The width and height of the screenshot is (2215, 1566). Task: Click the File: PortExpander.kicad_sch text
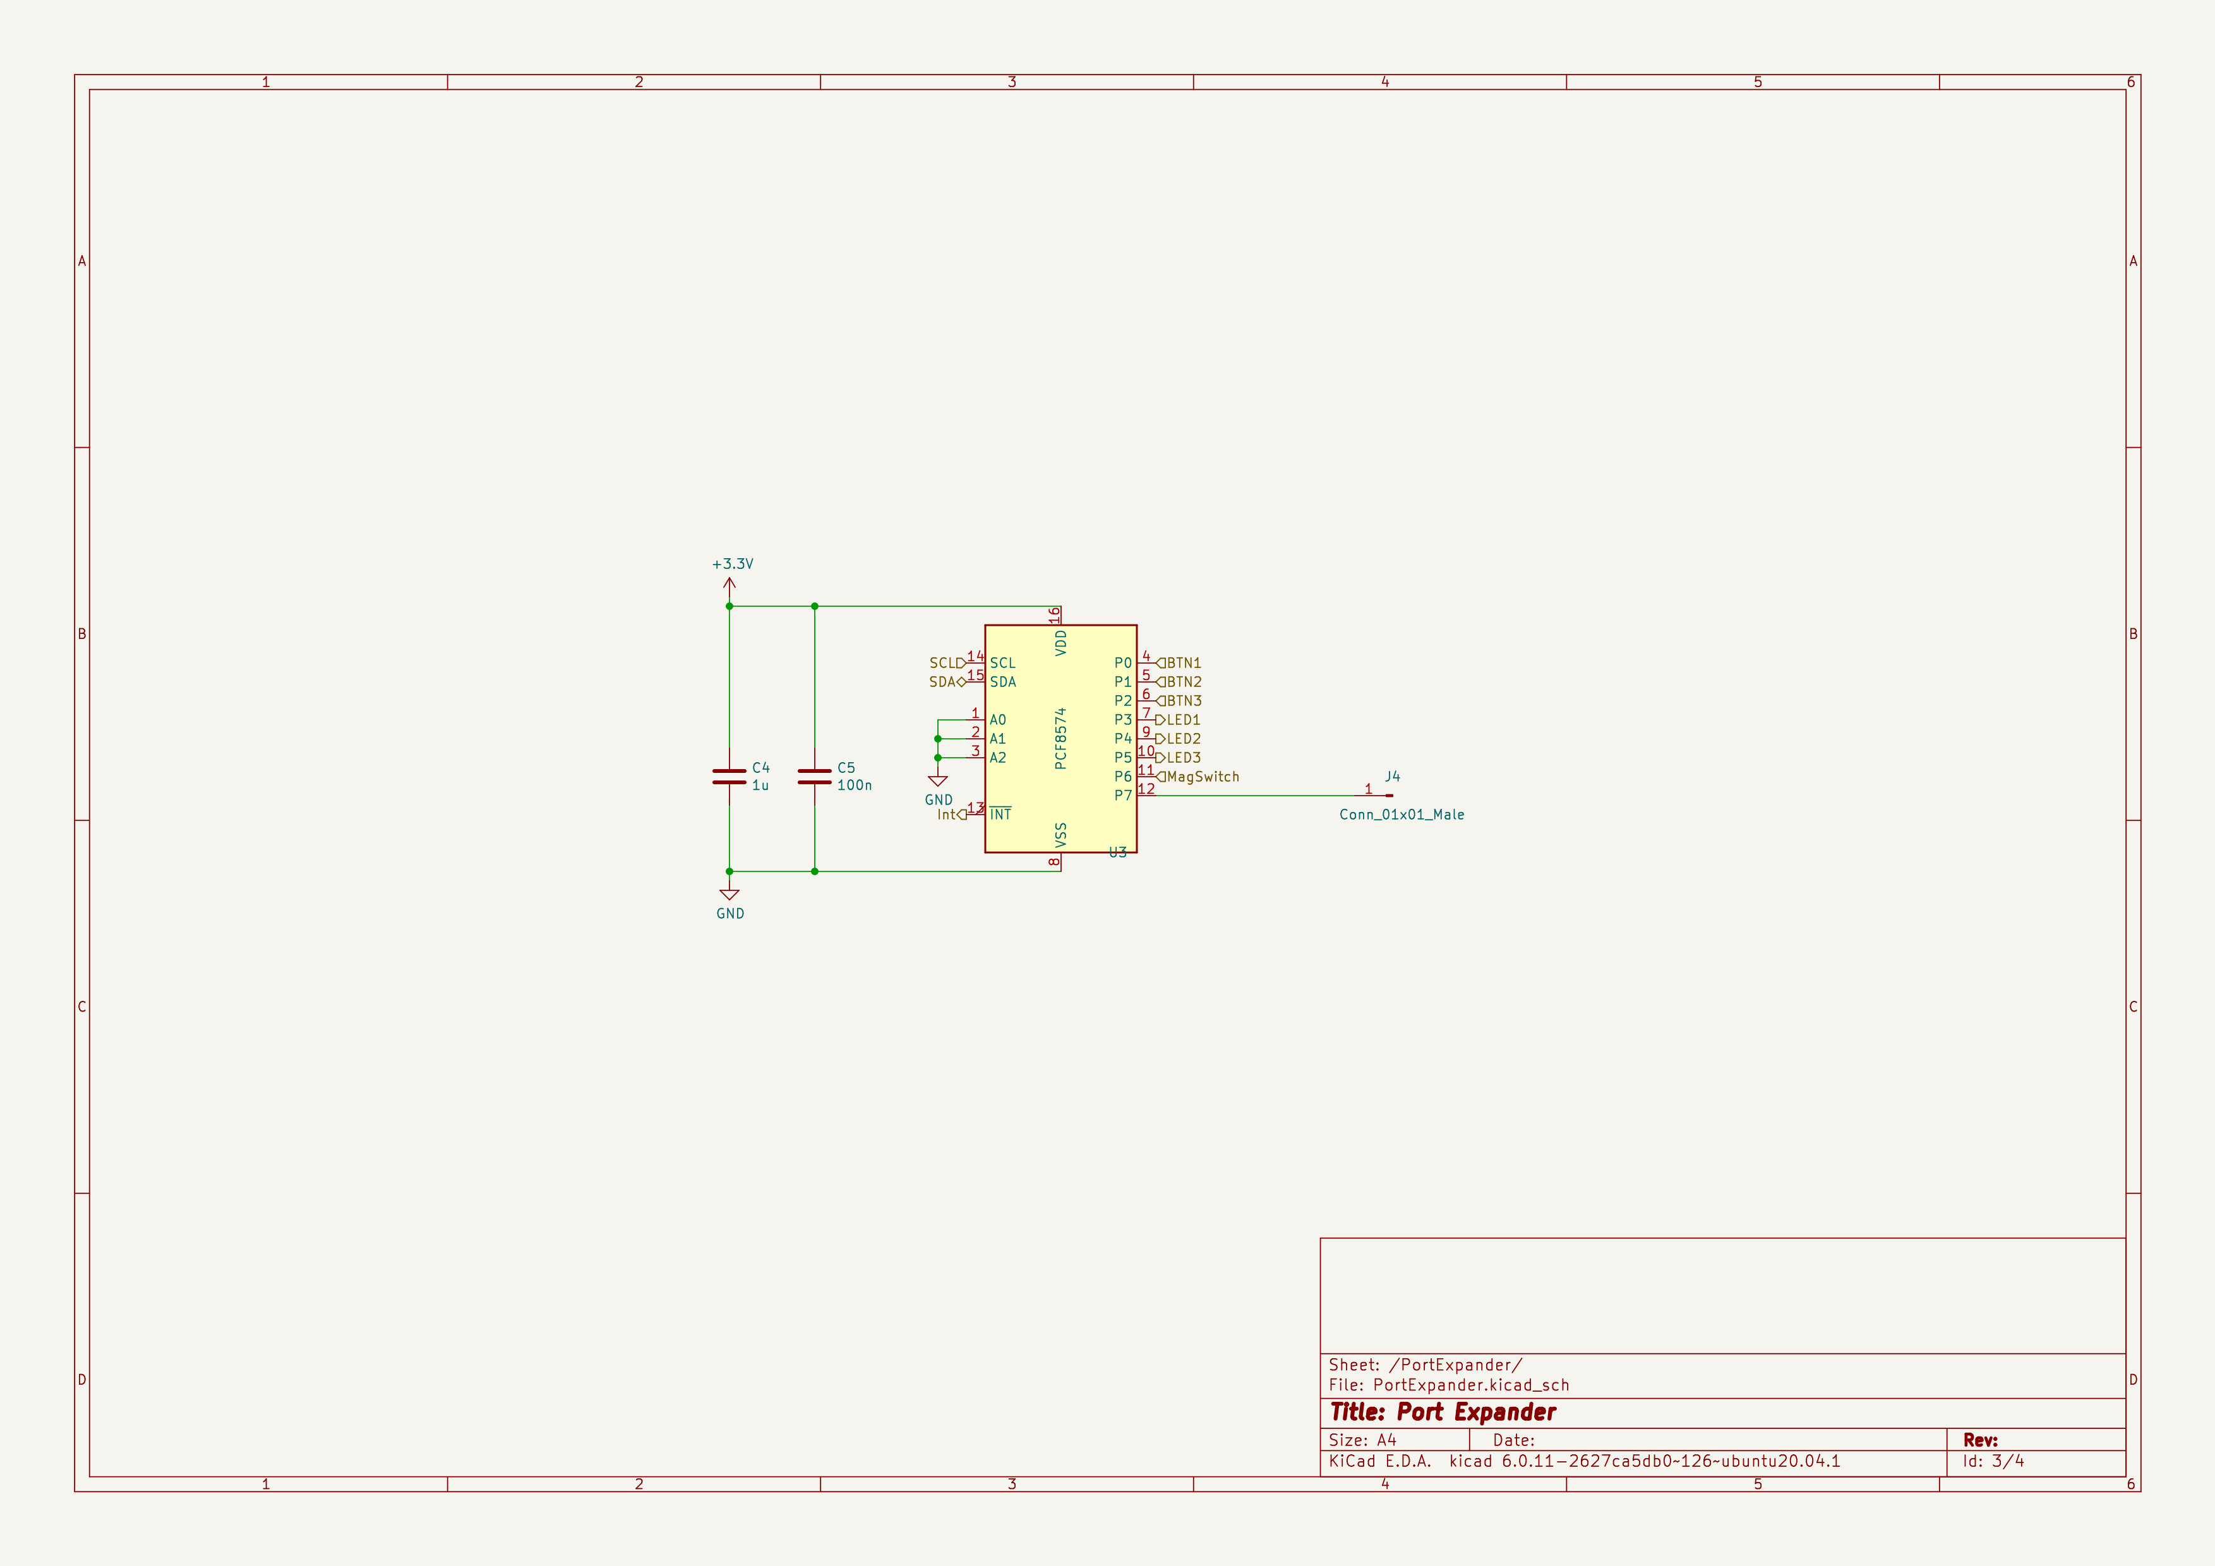[1449, 1385]
